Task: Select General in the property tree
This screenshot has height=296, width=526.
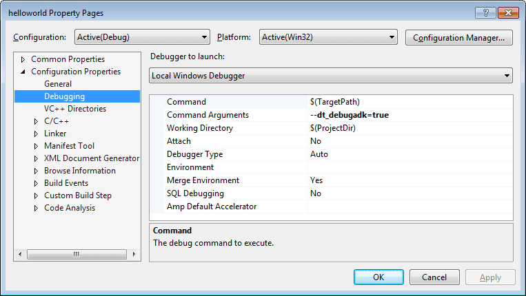Action: tap(58, 84)
